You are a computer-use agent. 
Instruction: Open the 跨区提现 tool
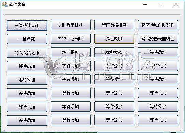click(x=71, y=52)
